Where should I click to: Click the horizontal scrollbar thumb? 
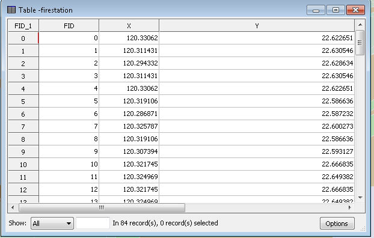point(102,207)
